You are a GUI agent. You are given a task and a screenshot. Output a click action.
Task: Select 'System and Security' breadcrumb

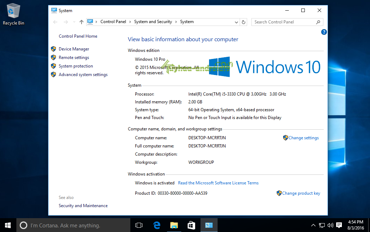pyautogui.click(x=153, y=22)
